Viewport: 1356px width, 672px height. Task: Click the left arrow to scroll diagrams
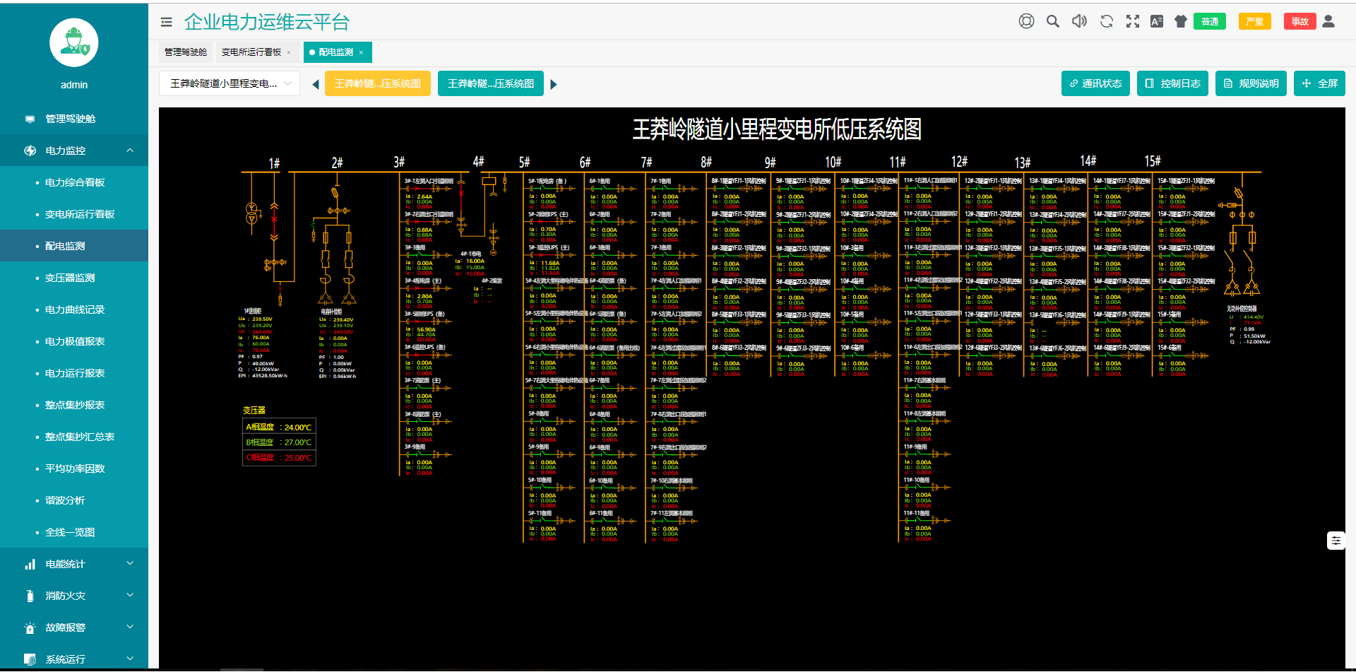pos(316,84)
